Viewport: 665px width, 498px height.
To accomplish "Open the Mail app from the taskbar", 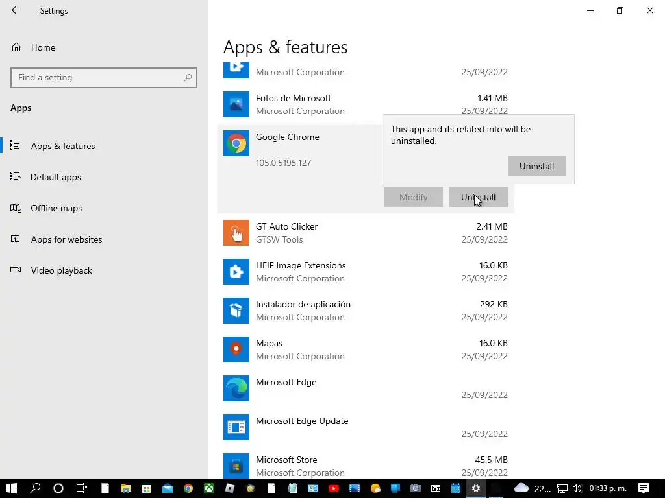I will [x=167, y=488].
